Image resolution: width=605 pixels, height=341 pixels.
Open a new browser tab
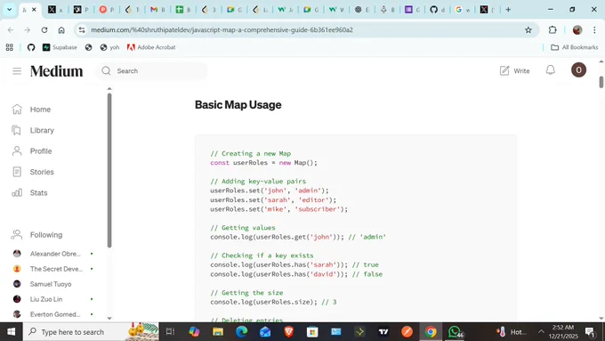coord(508,9)
